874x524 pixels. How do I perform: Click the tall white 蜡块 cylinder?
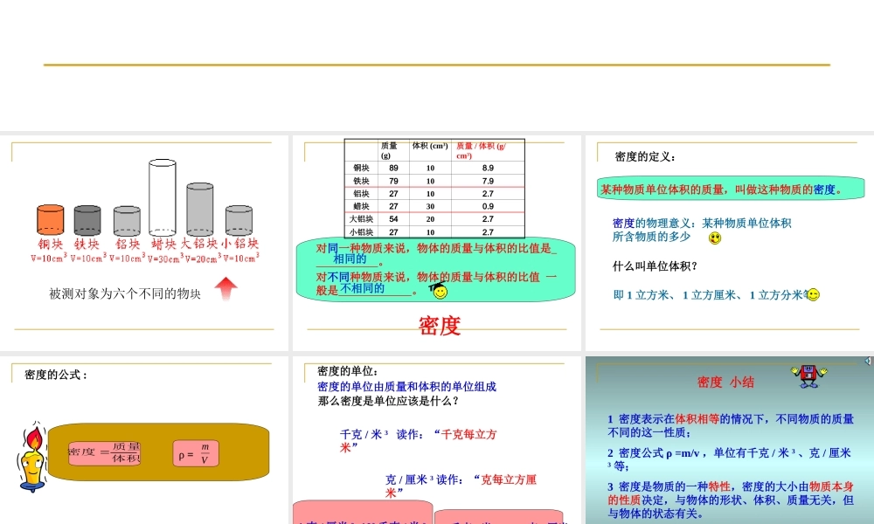[x=163, y=197]
